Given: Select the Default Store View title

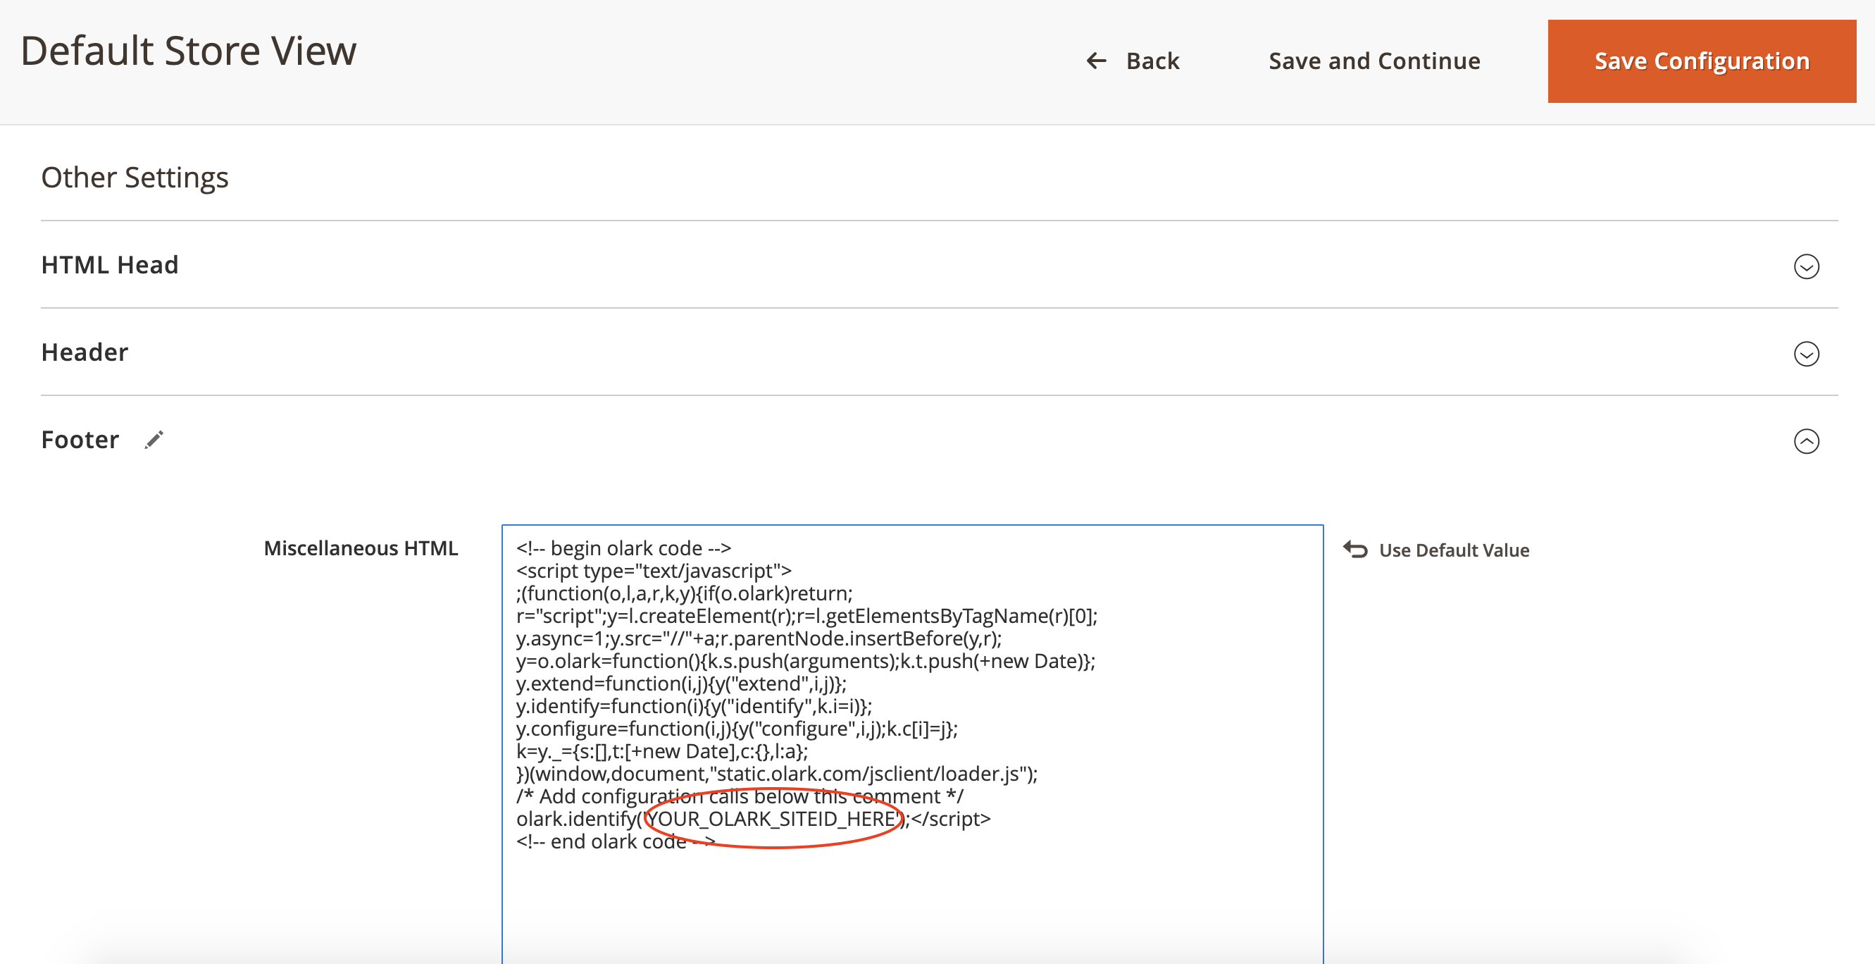Looking at the screenshot, I should coord(189,49).
